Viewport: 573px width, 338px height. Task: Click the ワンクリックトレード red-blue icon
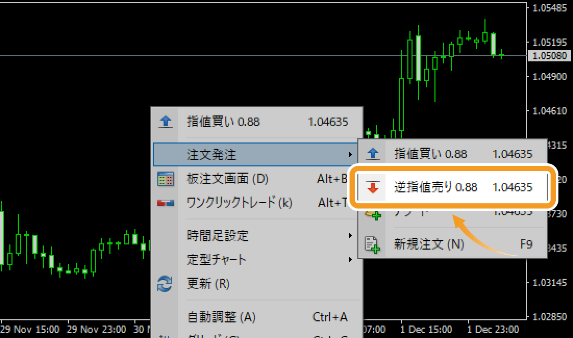(166, 203)
